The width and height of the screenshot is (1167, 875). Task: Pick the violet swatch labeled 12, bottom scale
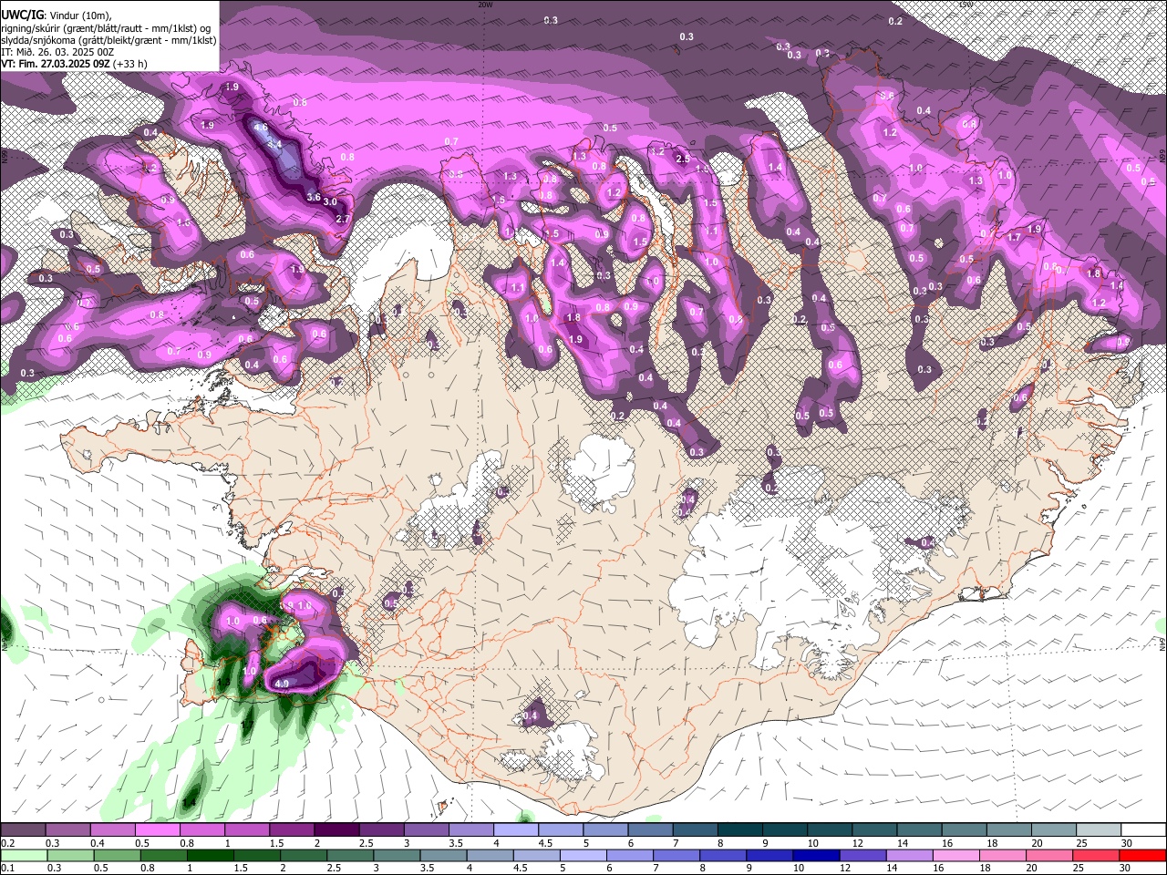862,855
